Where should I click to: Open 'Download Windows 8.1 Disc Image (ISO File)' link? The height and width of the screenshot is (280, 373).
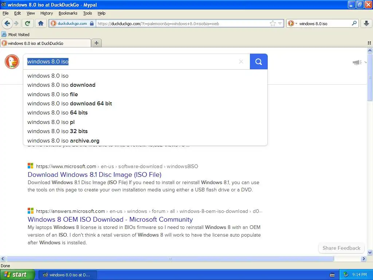[x=94, y=175]
